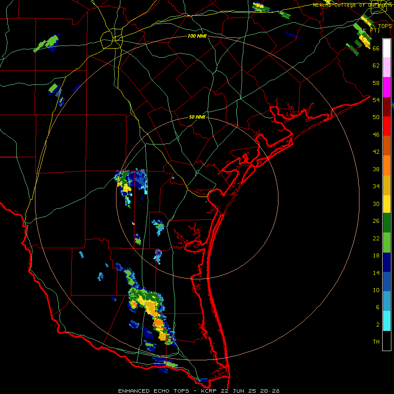The width and height of the screenshot is (394, 394).
Task: Click the legend value "58"
Action: coord(376,83)
